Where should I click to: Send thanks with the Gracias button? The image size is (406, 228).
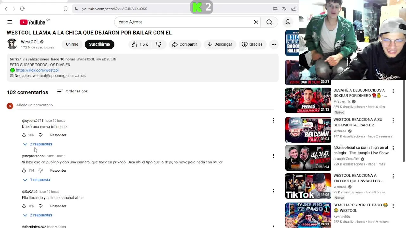point(252,44)
